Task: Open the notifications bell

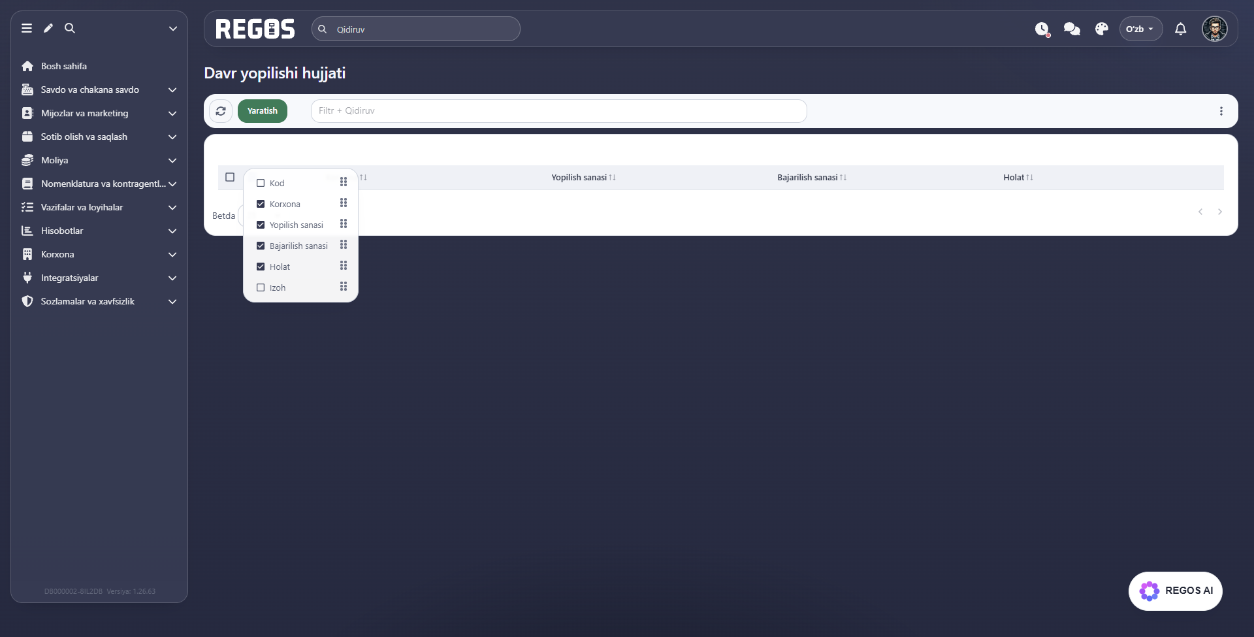Action: (x=1180, y=29)
